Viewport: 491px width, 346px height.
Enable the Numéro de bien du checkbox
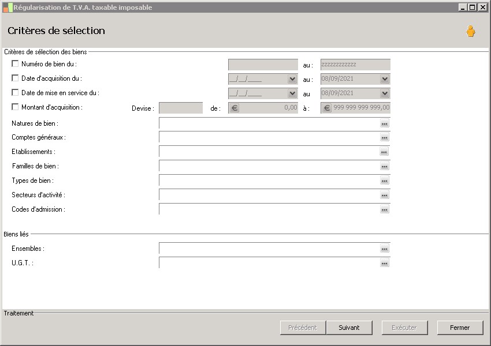(15, 64)
